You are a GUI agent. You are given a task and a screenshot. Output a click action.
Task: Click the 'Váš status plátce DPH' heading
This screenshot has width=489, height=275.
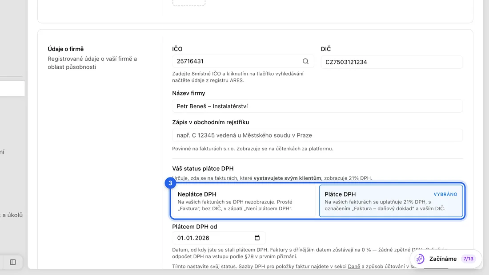coord(203,169)
